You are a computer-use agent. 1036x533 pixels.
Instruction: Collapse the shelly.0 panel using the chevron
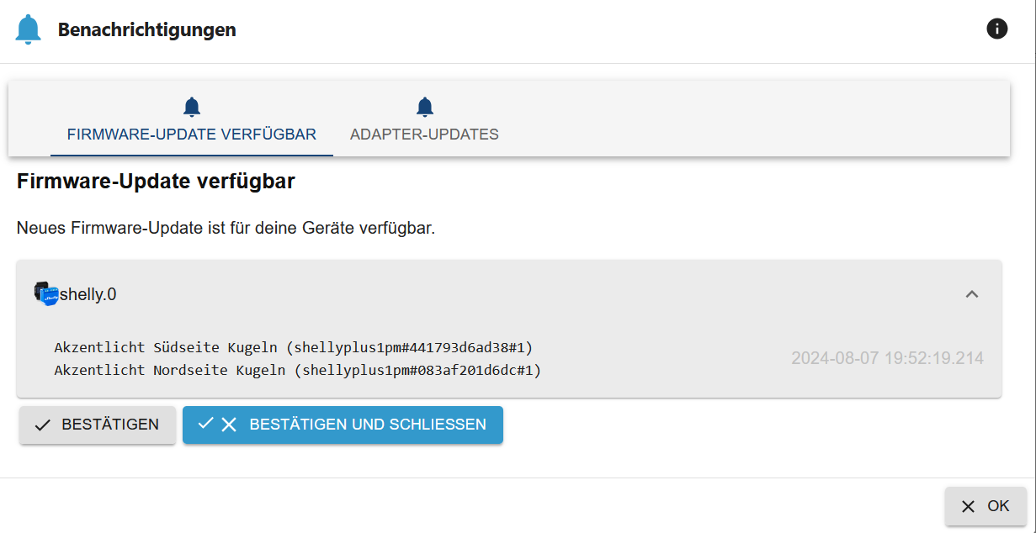click(972, 294)
